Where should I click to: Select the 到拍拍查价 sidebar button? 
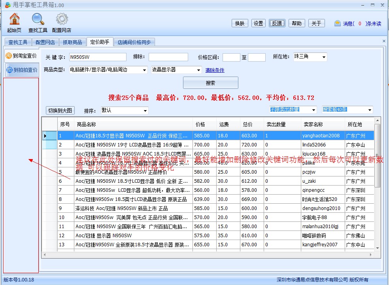(22, 70)
